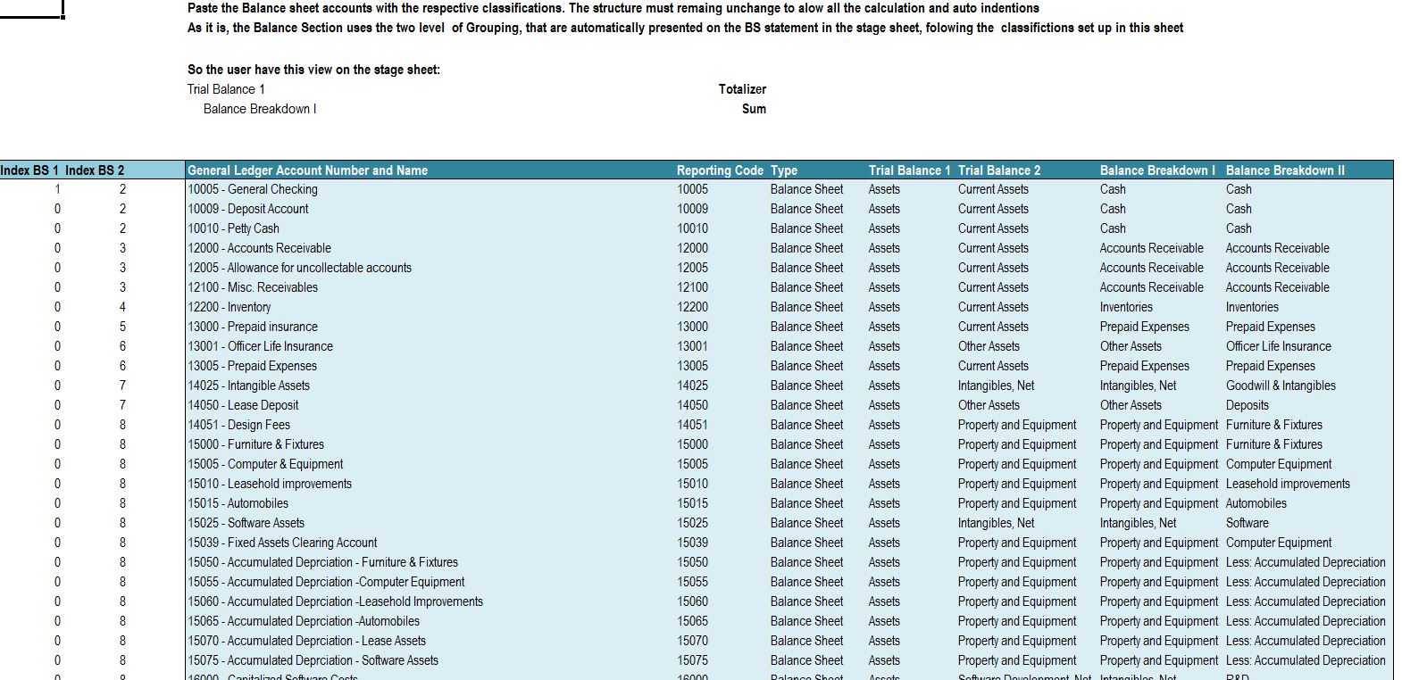Select the 'Balance Breakdown II' column header
Screen dimensions: 1402x680
point(1285,170)
